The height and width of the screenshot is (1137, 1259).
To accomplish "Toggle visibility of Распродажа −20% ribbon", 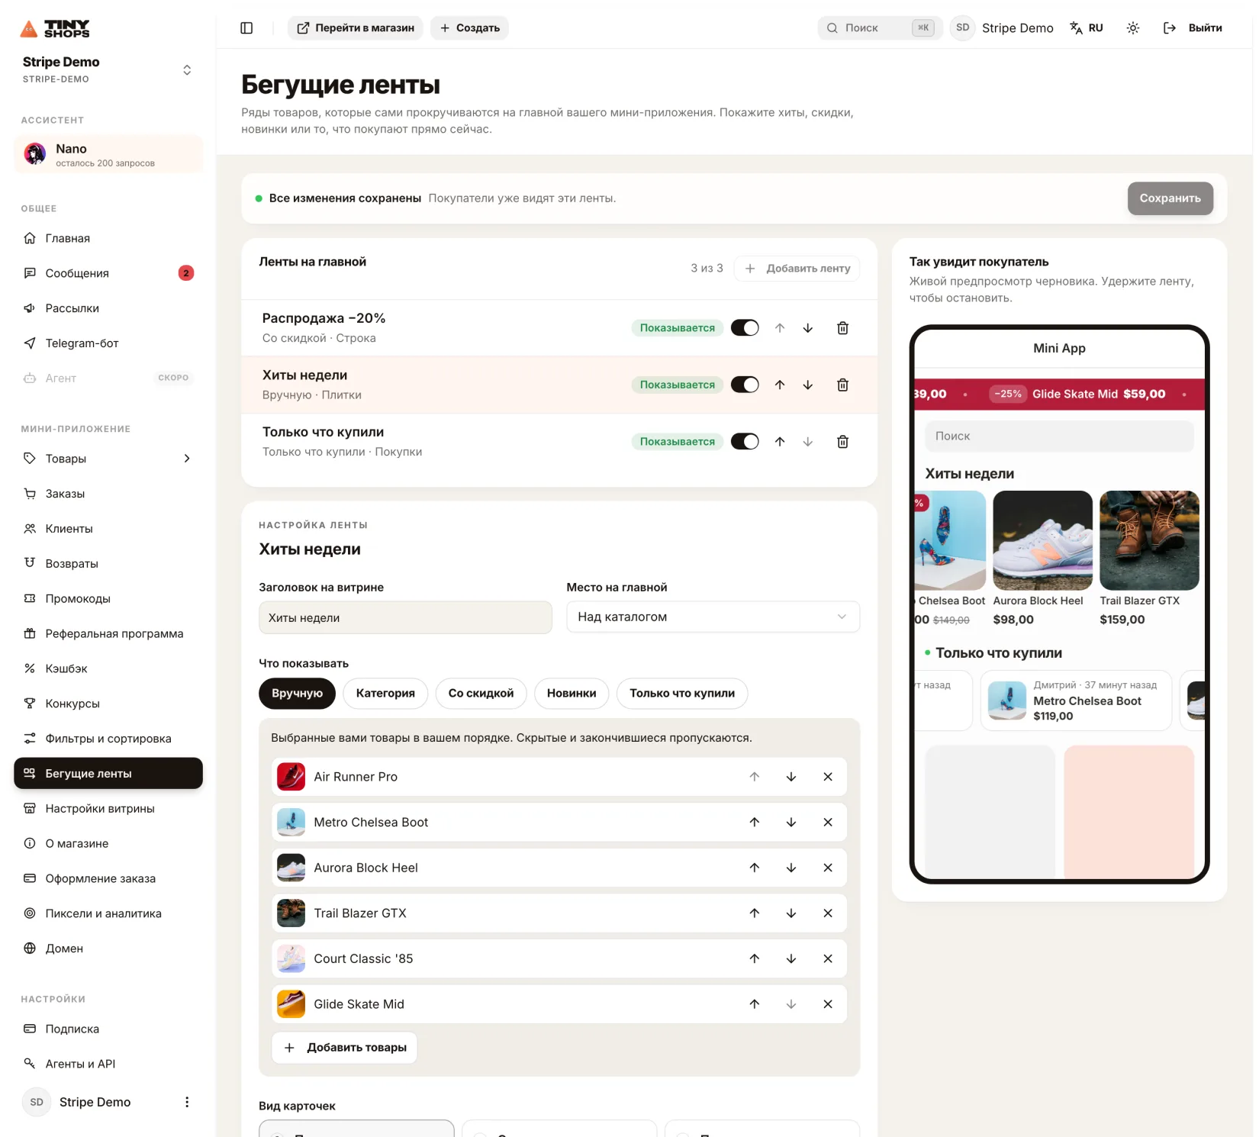I will [x=745, y=328].
